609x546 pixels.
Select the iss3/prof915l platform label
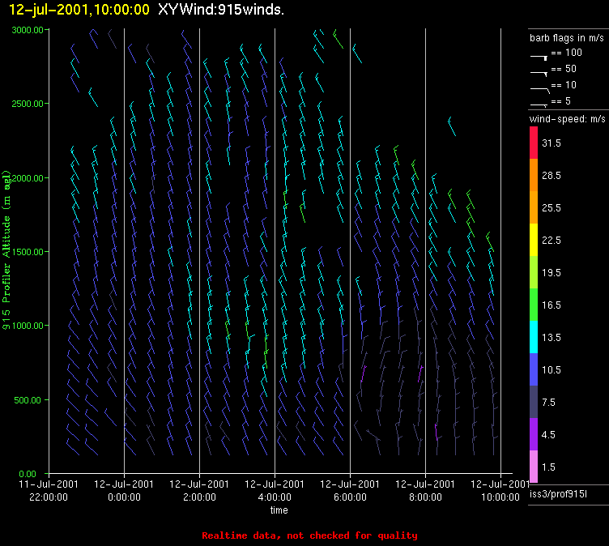tap(559, 493)
